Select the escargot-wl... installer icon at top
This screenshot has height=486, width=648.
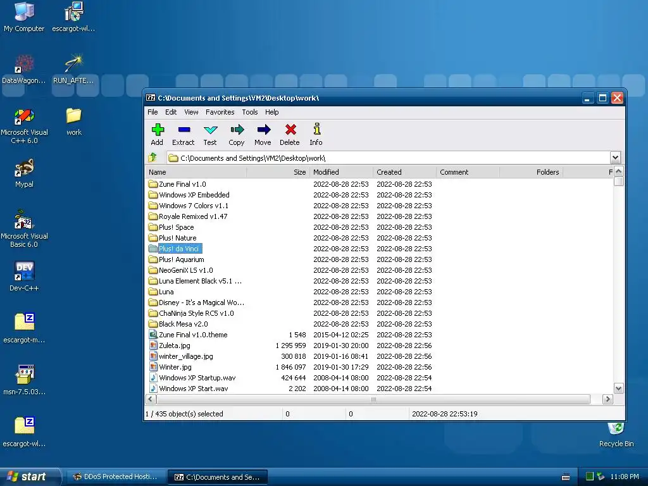[x=73, y=16]
